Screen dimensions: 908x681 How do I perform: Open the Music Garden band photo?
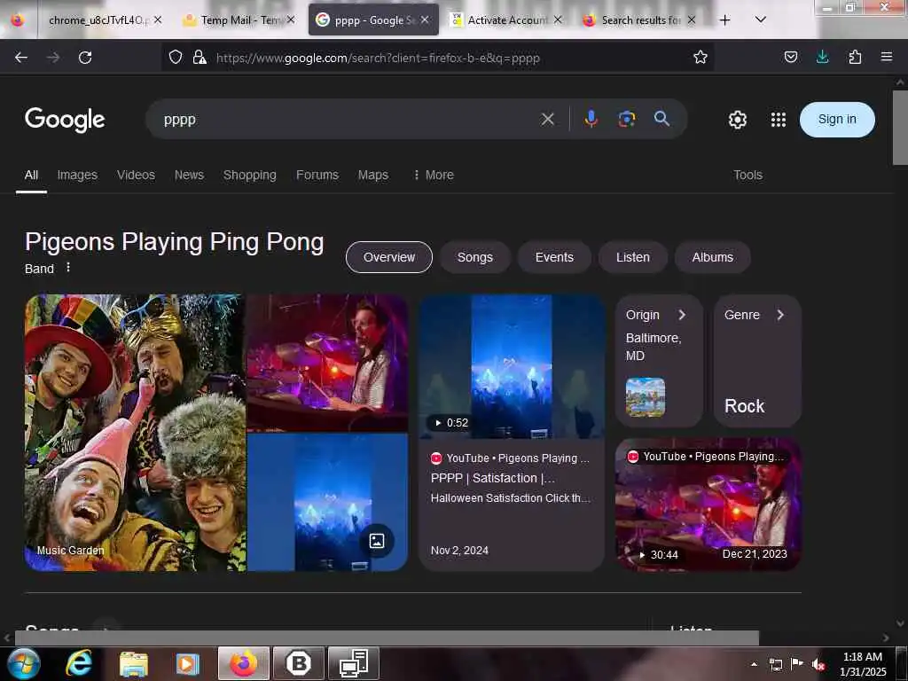(136, 433)
